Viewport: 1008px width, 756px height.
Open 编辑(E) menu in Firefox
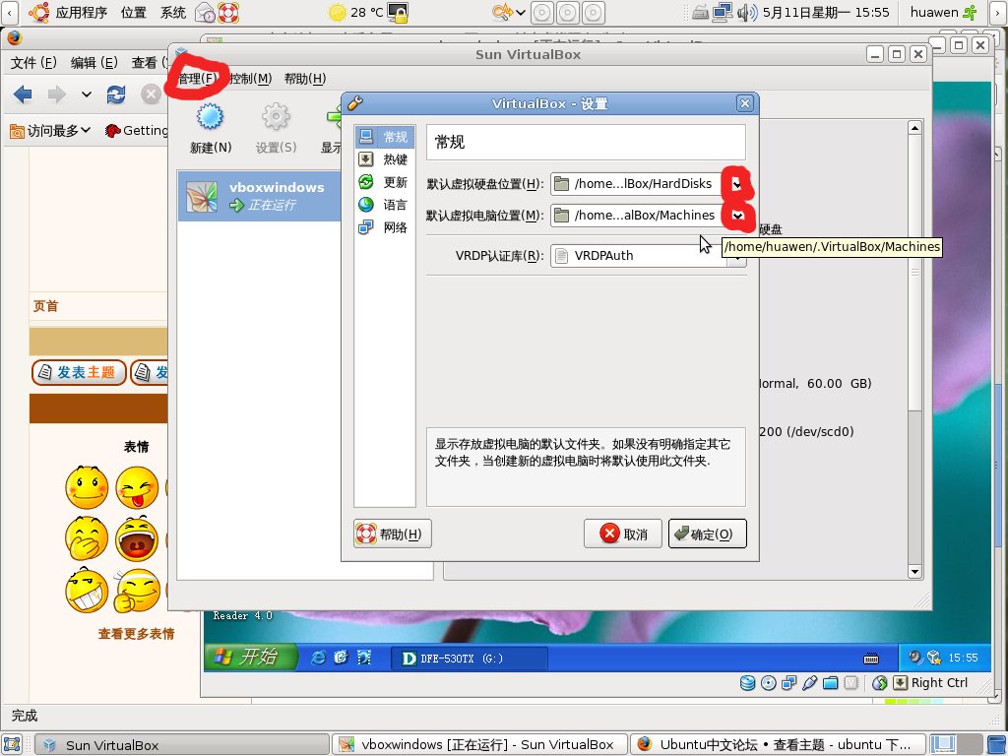pyautogui.click(x=94, y=62)
